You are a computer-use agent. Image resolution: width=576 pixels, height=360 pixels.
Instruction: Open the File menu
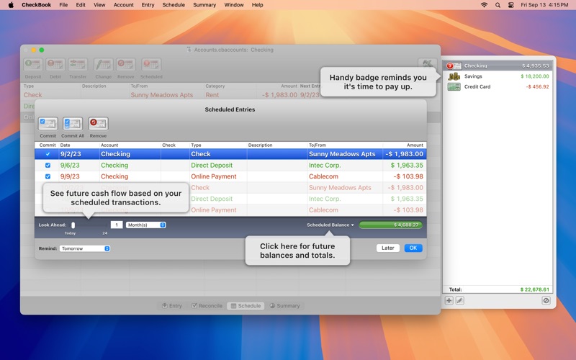[x=63, y=5]
